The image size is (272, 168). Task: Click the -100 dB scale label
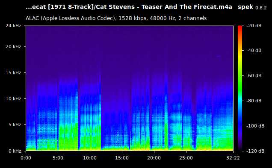[x=255, y=126]
